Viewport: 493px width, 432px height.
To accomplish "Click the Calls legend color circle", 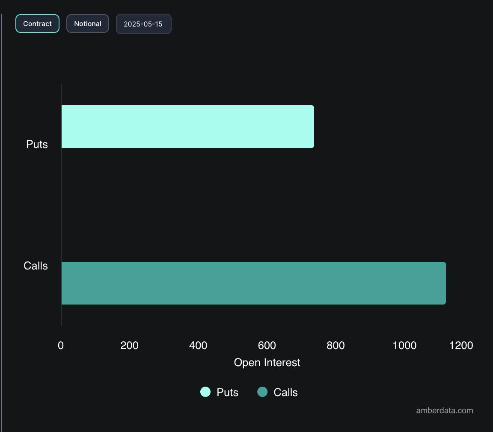I will [262, 392].
